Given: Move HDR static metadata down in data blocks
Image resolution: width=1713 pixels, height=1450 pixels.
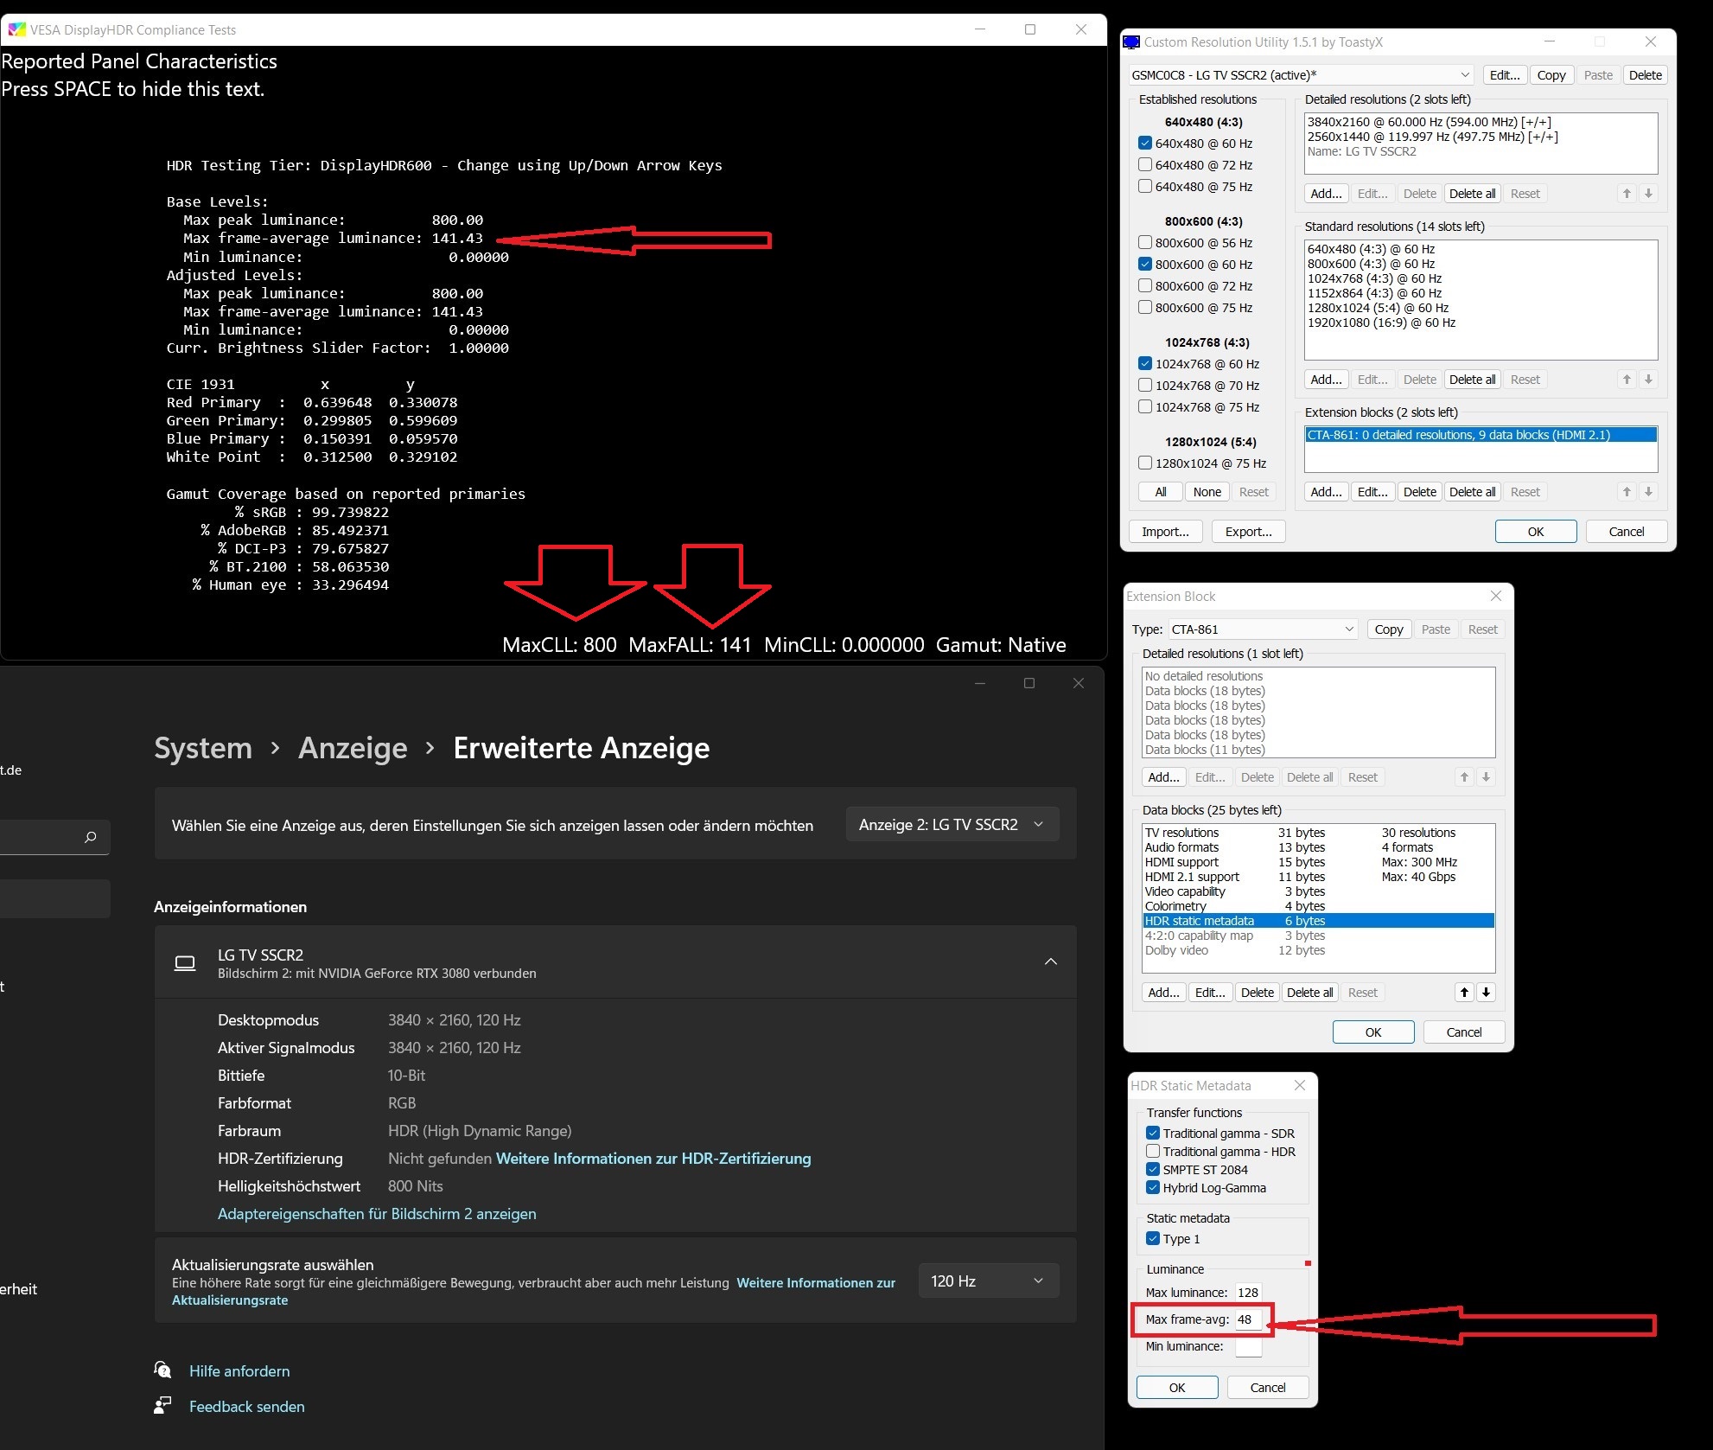Looking at the screenshot, I should pos(1486,993).
